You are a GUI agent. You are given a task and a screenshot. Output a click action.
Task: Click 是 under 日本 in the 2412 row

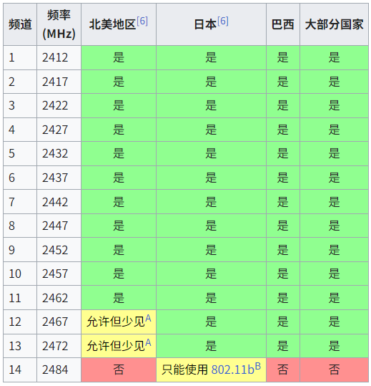click(x=211, y=57)
